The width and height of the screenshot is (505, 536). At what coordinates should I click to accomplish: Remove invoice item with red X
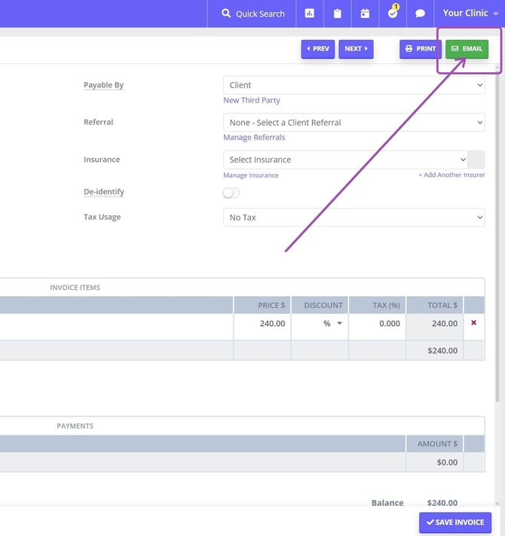[473, 323]
